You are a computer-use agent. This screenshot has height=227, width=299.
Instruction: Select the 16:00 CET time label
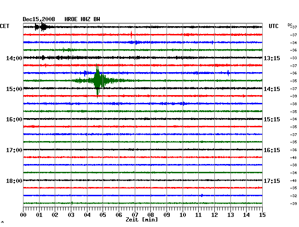point(14,119)
